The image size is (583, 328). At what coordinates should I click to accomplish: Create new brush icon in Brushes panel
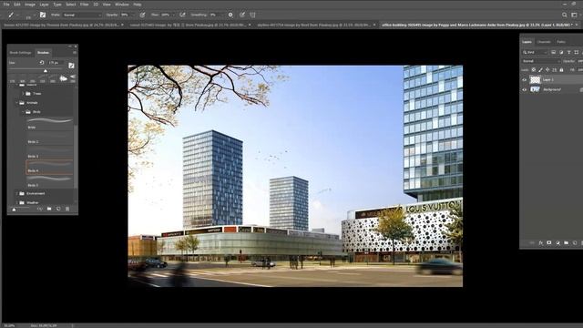[x=58, y=209]
